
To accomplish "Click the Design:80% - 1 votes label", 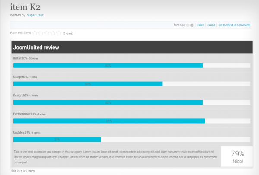I will coord(25,95).
